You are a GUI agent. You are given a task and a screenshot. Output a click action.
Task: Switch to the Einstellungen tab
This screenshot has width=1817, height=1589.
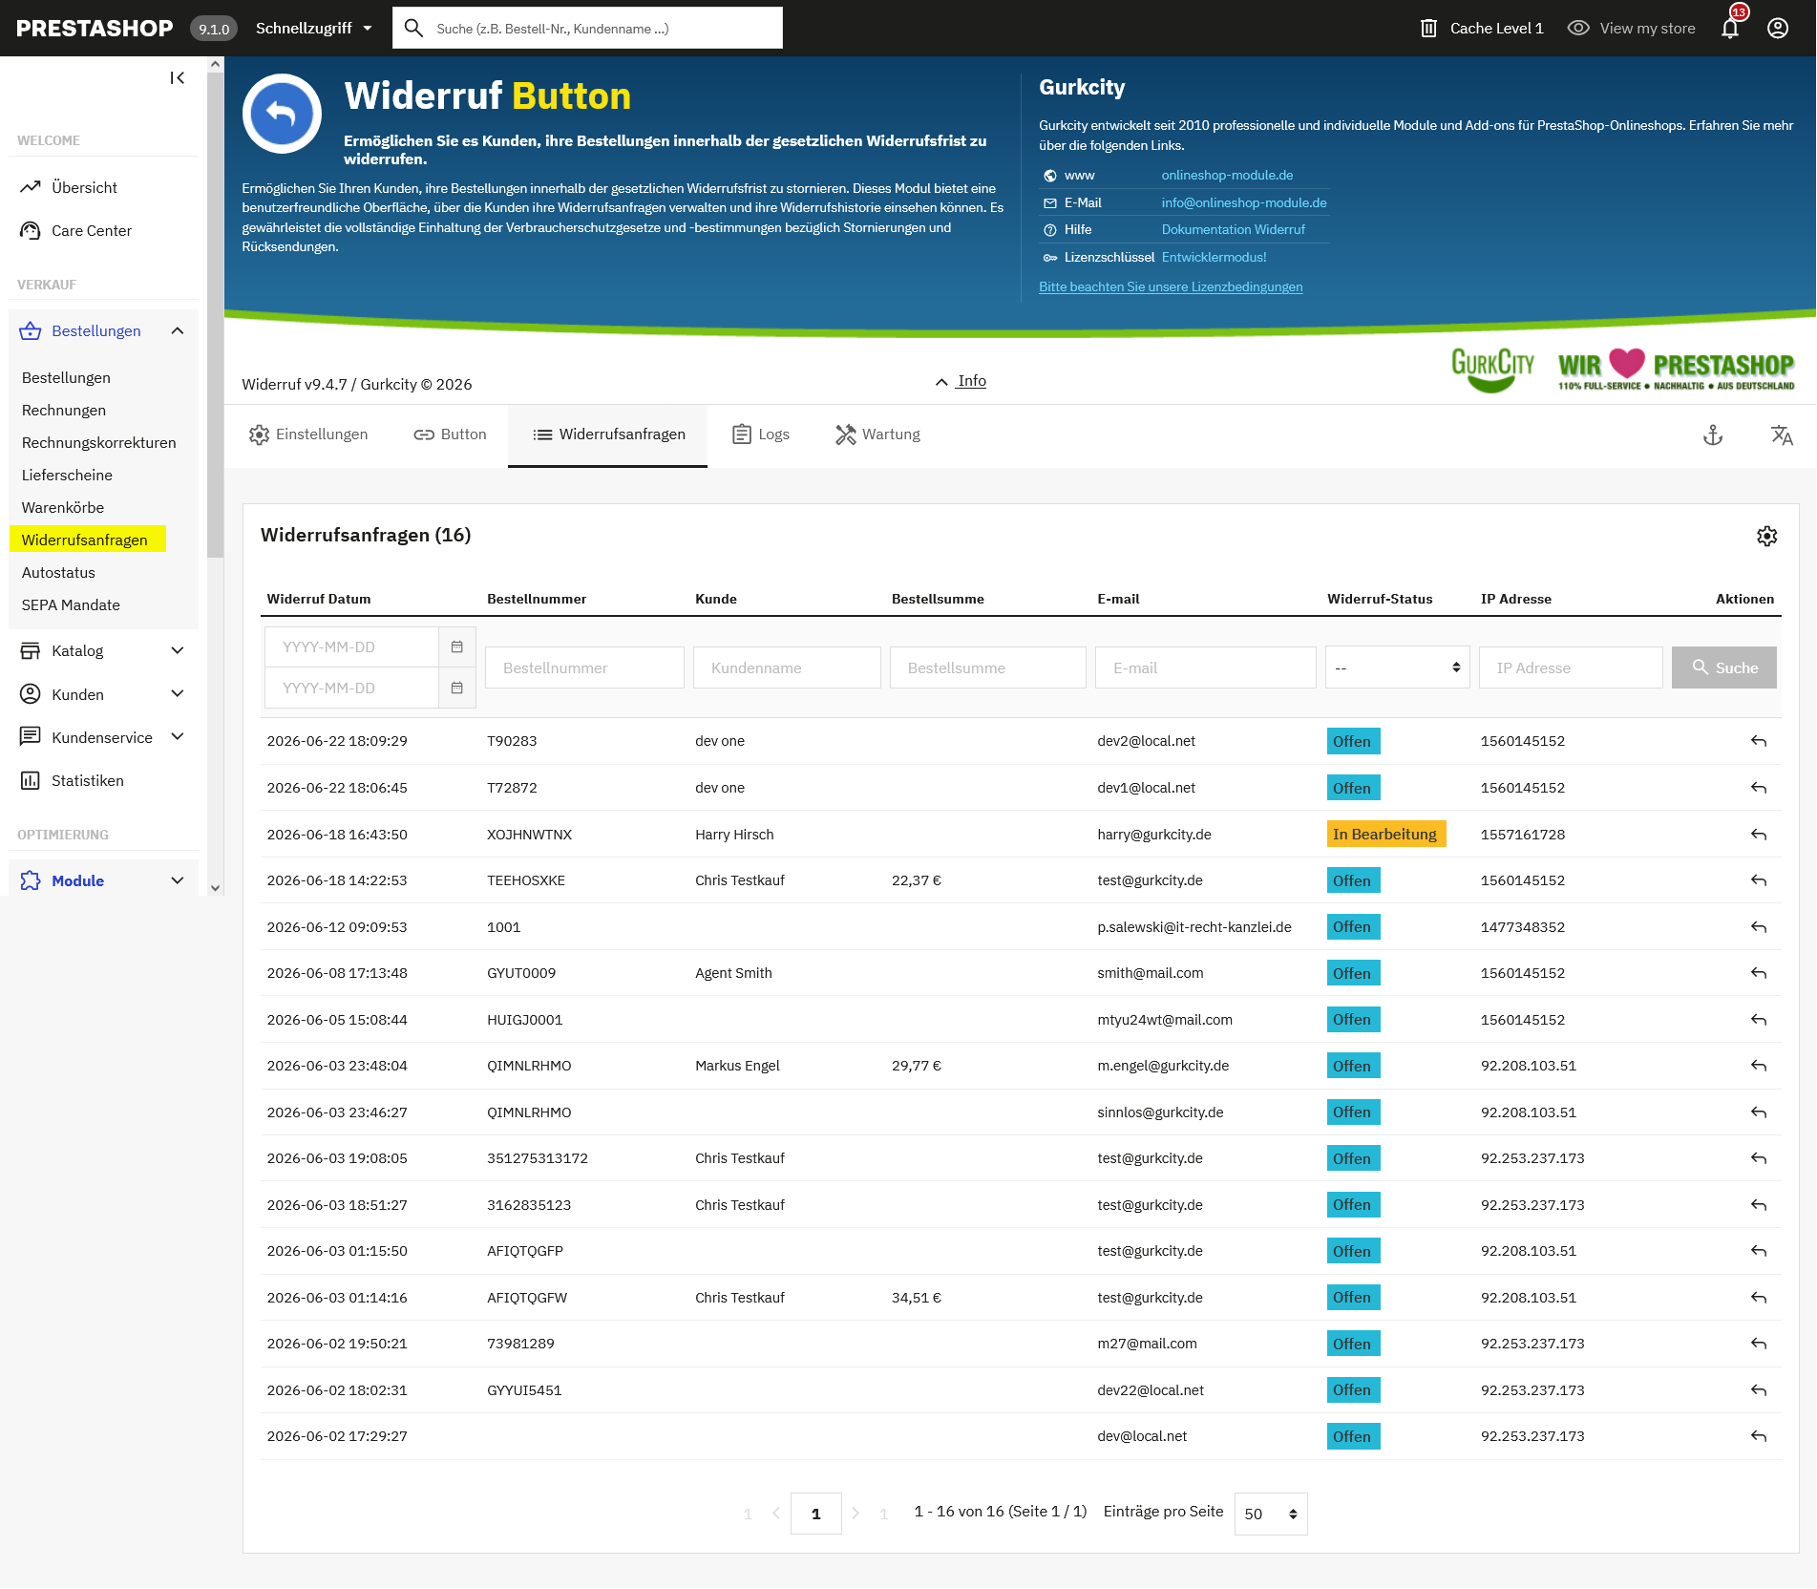[308, 434]
